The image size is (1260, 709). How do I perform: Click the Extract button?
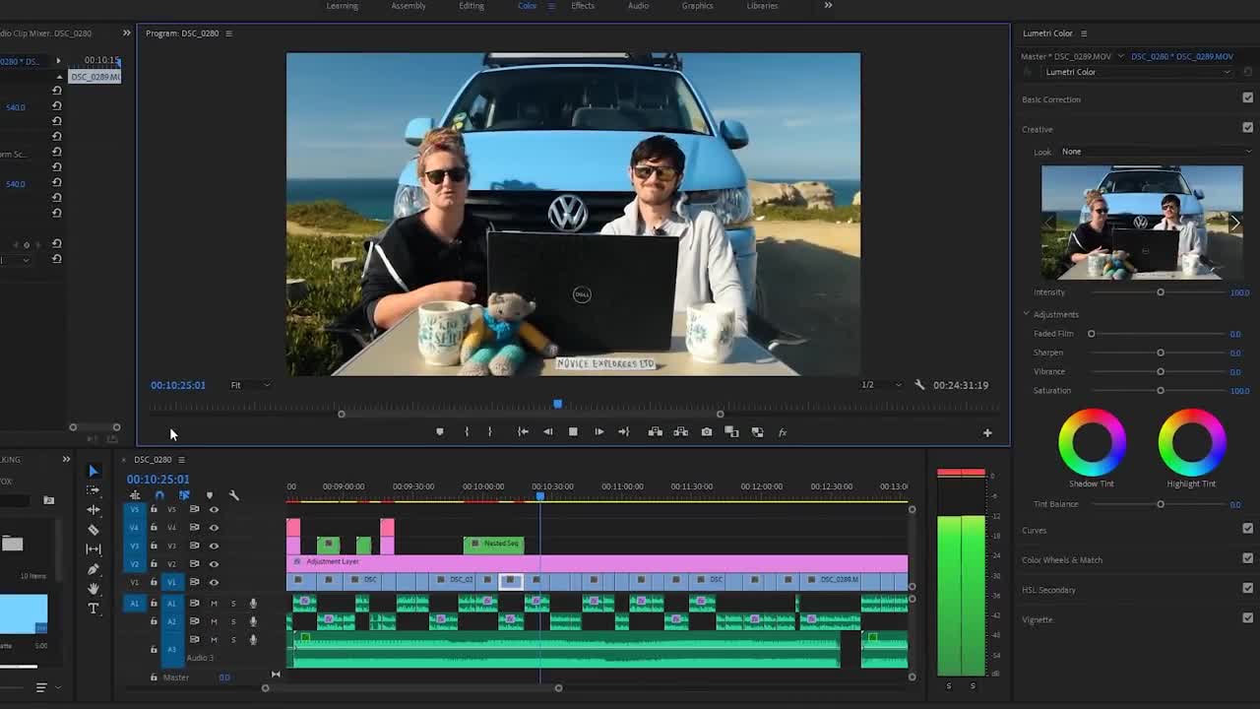680,432
